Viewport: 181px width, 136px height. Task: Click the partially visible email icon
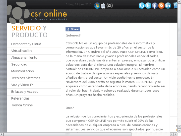tap(175, 5)
